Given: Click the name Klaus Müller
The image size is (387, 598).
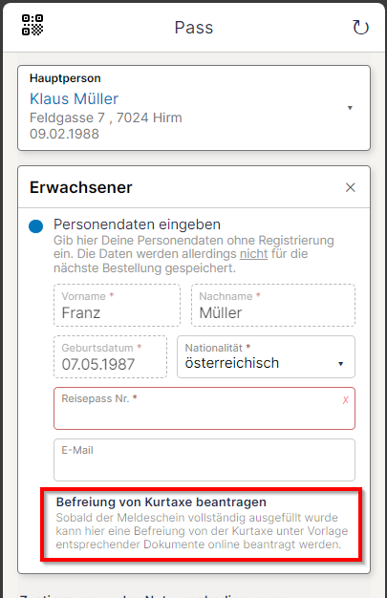Looking at the screenshot, I should pyautogui.click(x=74, y=98).
